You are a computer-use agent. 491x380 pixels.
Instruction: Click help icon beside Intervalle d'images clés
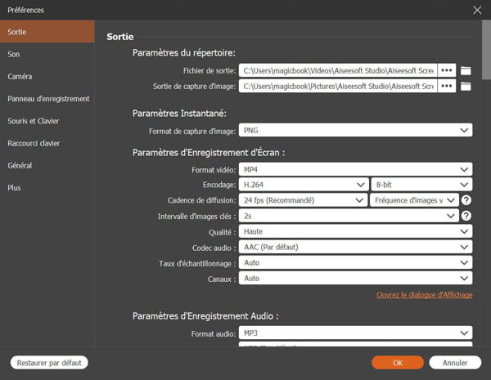[x=466, y=216]
